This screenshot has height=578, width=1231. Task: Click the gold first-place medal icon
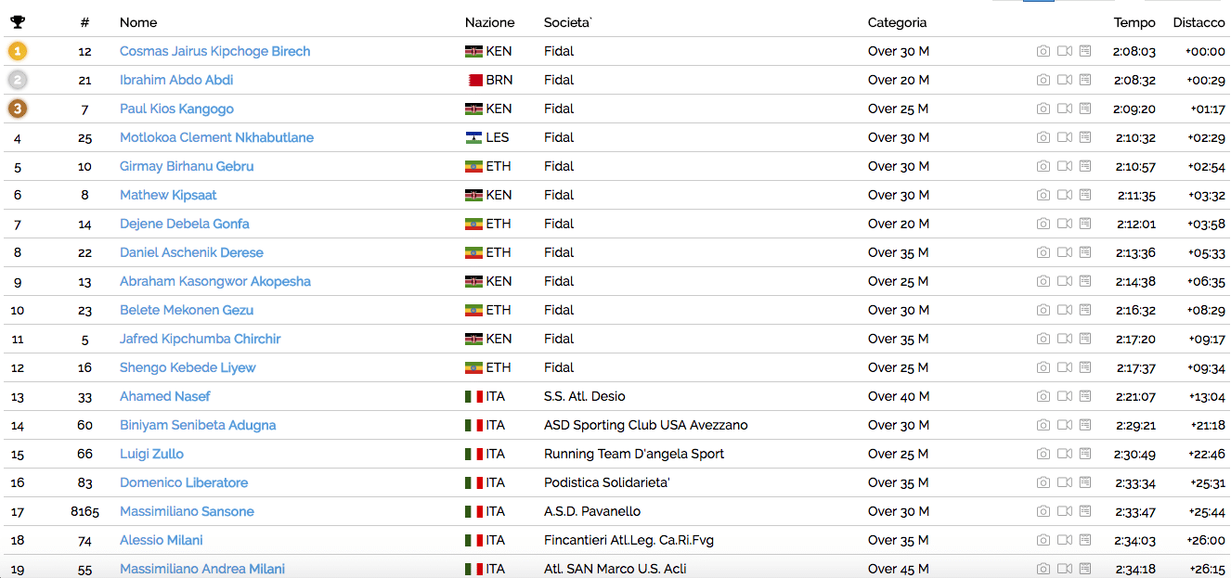tap(18, 52)
